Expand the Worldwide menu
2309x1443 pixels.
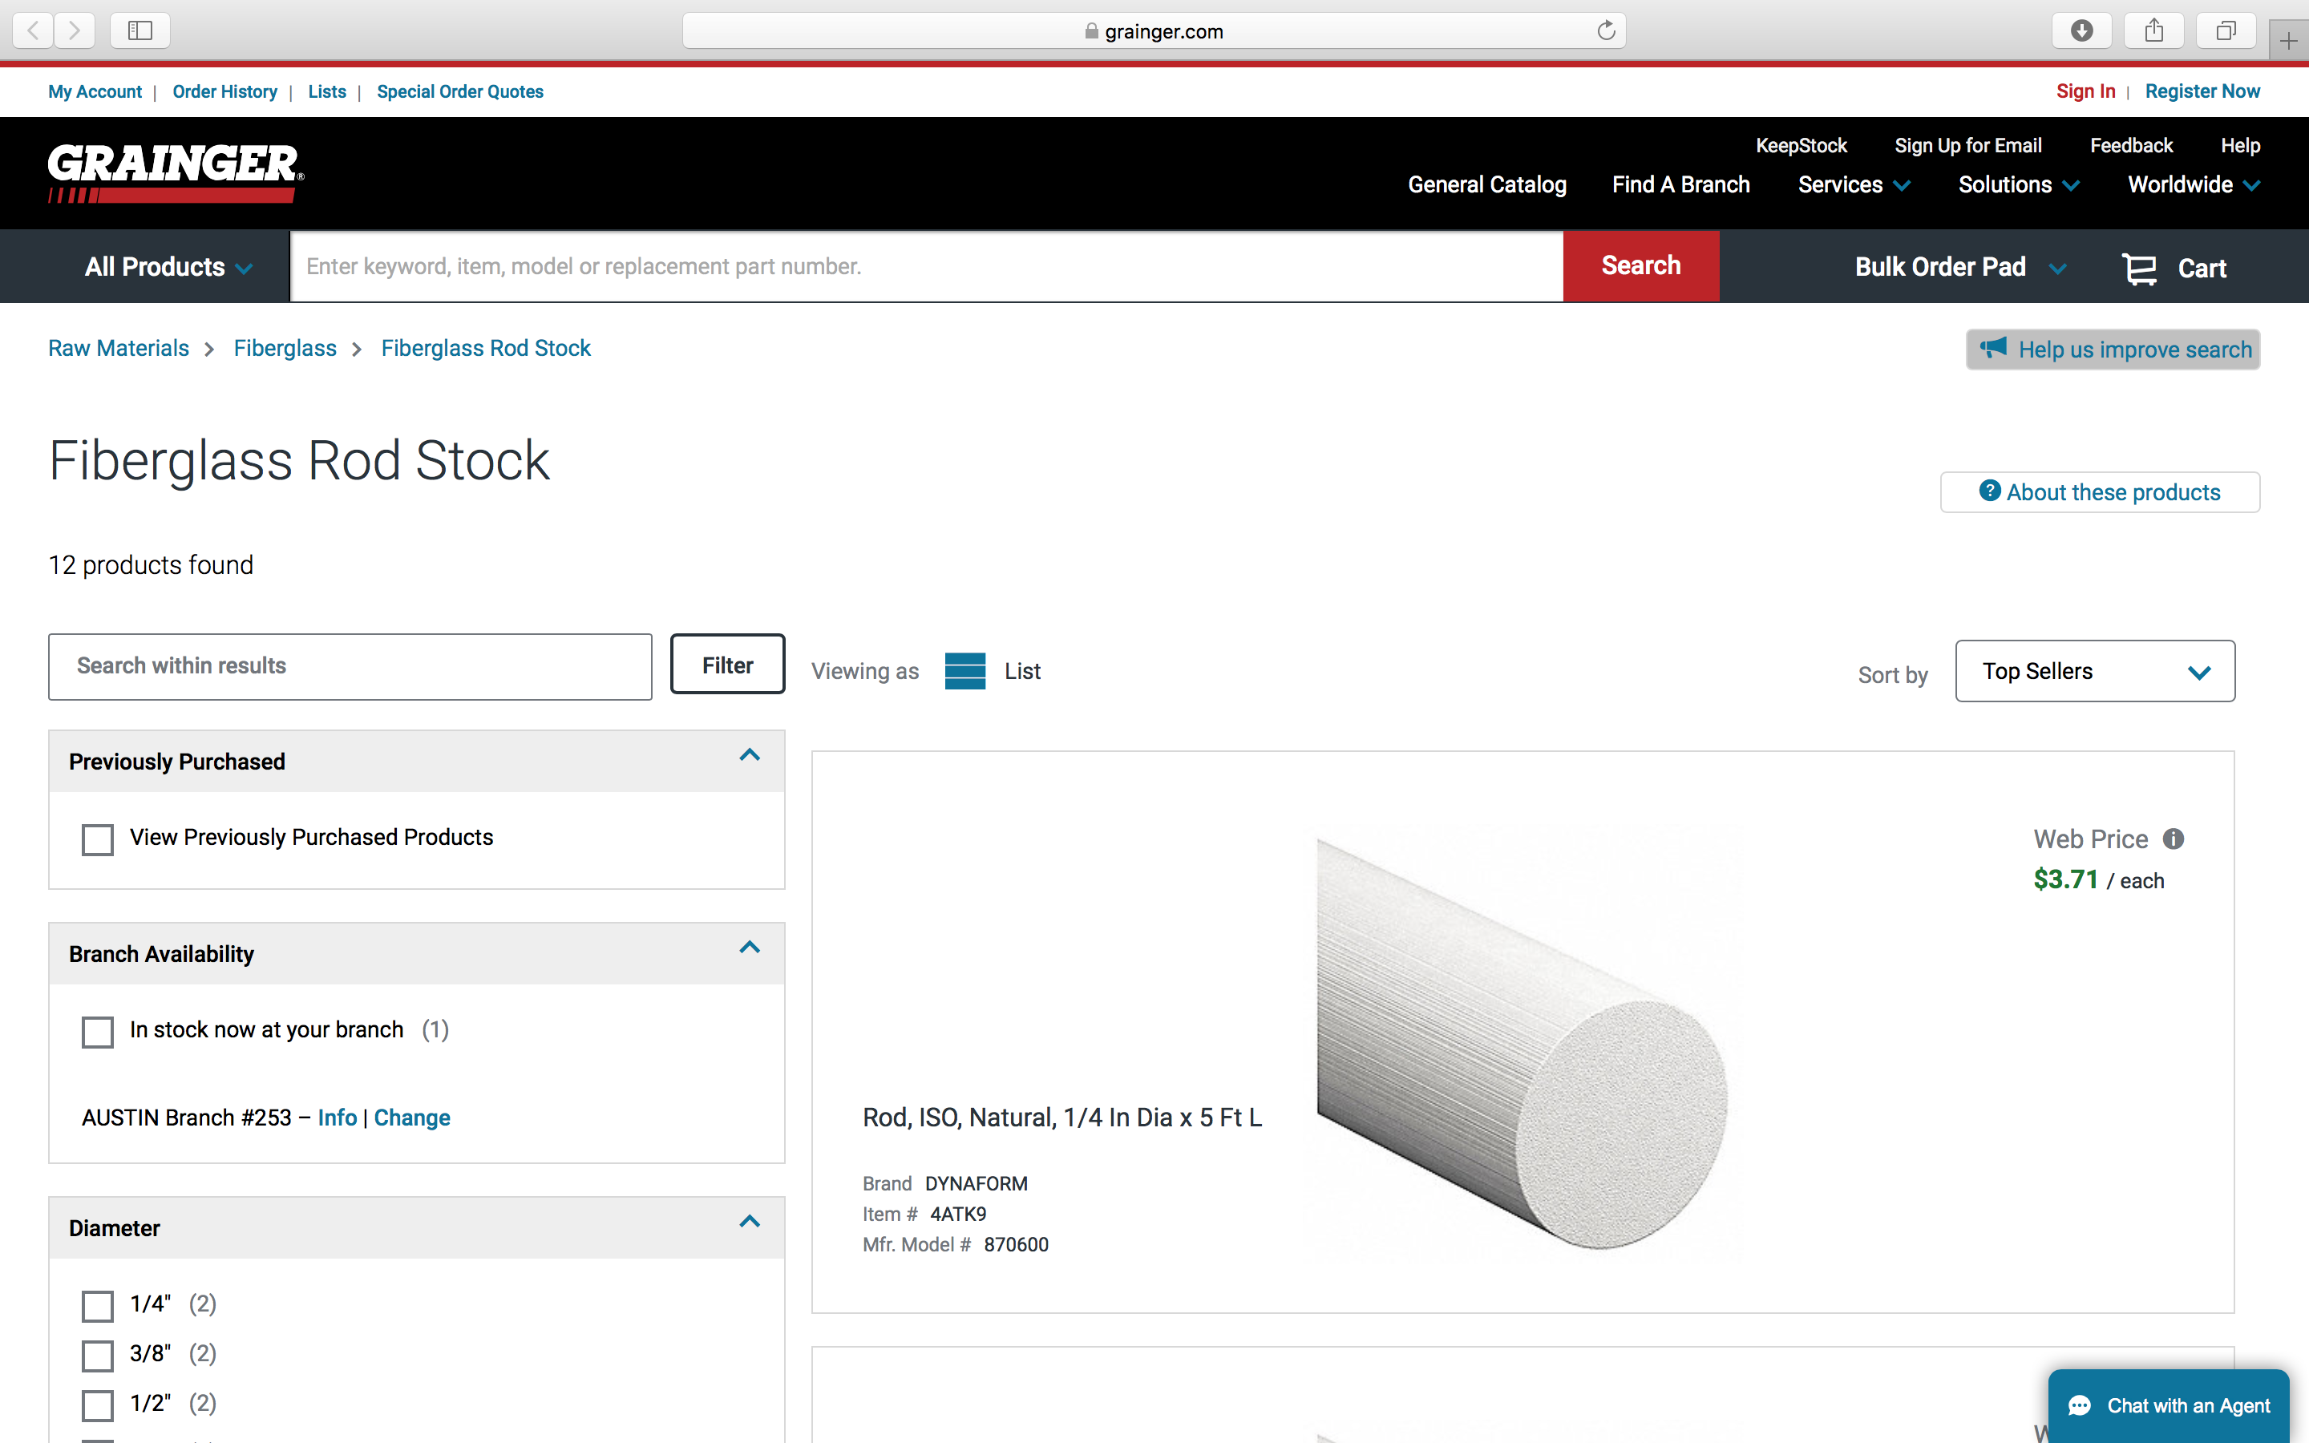[x=2194, y=184]
